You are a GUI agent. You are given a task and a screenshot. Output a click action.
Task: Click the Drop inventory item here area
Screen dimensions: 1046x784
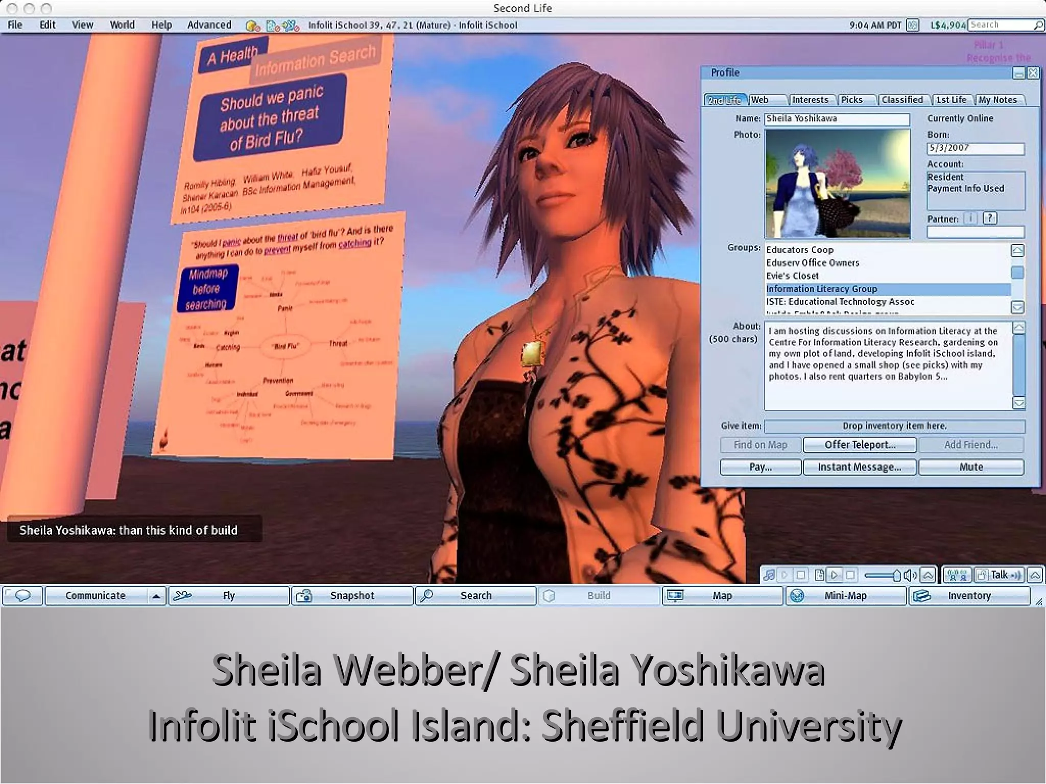(894, 426)
